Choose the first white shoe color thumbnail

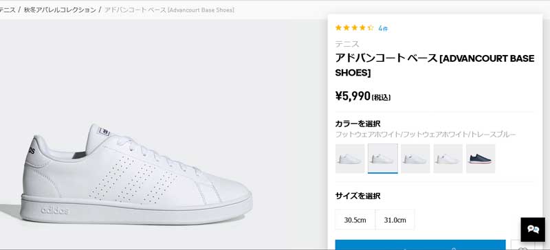[x=350, y=159]
